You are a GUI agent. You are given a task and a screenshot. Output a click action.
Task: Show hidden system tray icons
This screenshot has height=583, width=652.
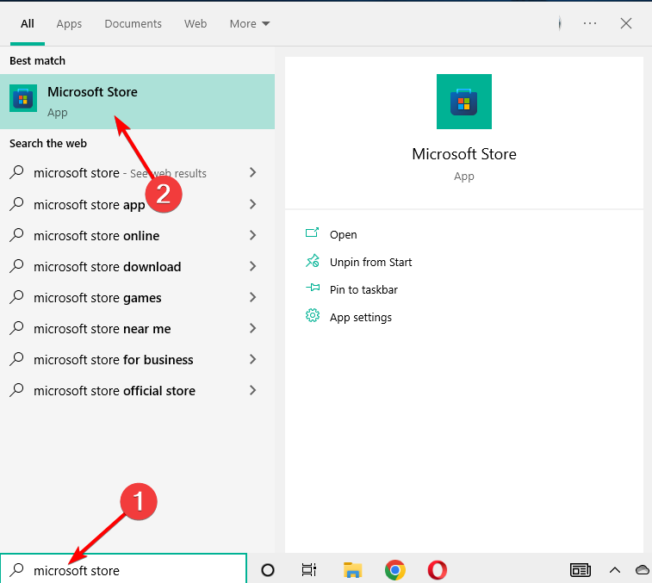615,570
